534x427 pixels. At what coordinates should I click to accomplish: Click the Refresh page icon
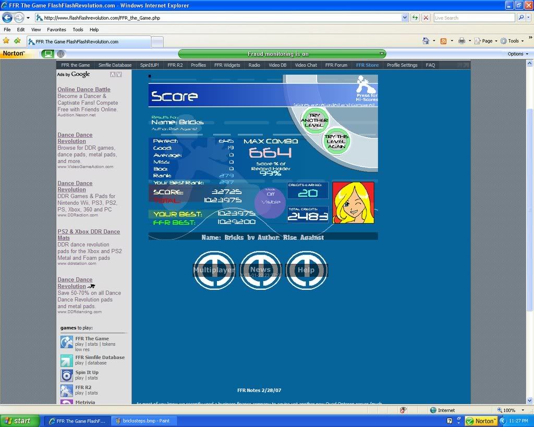tap(415, 18)
